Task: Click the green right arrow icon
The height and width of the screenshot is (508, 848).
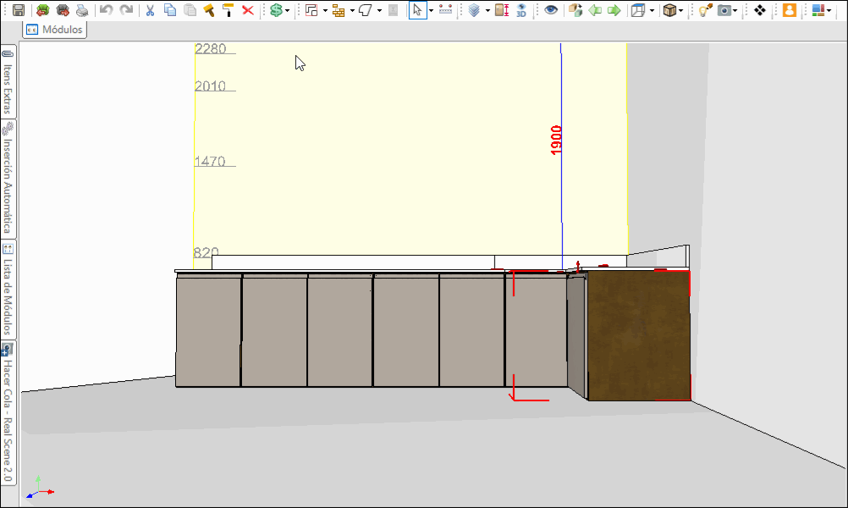Action: point(614,10)
